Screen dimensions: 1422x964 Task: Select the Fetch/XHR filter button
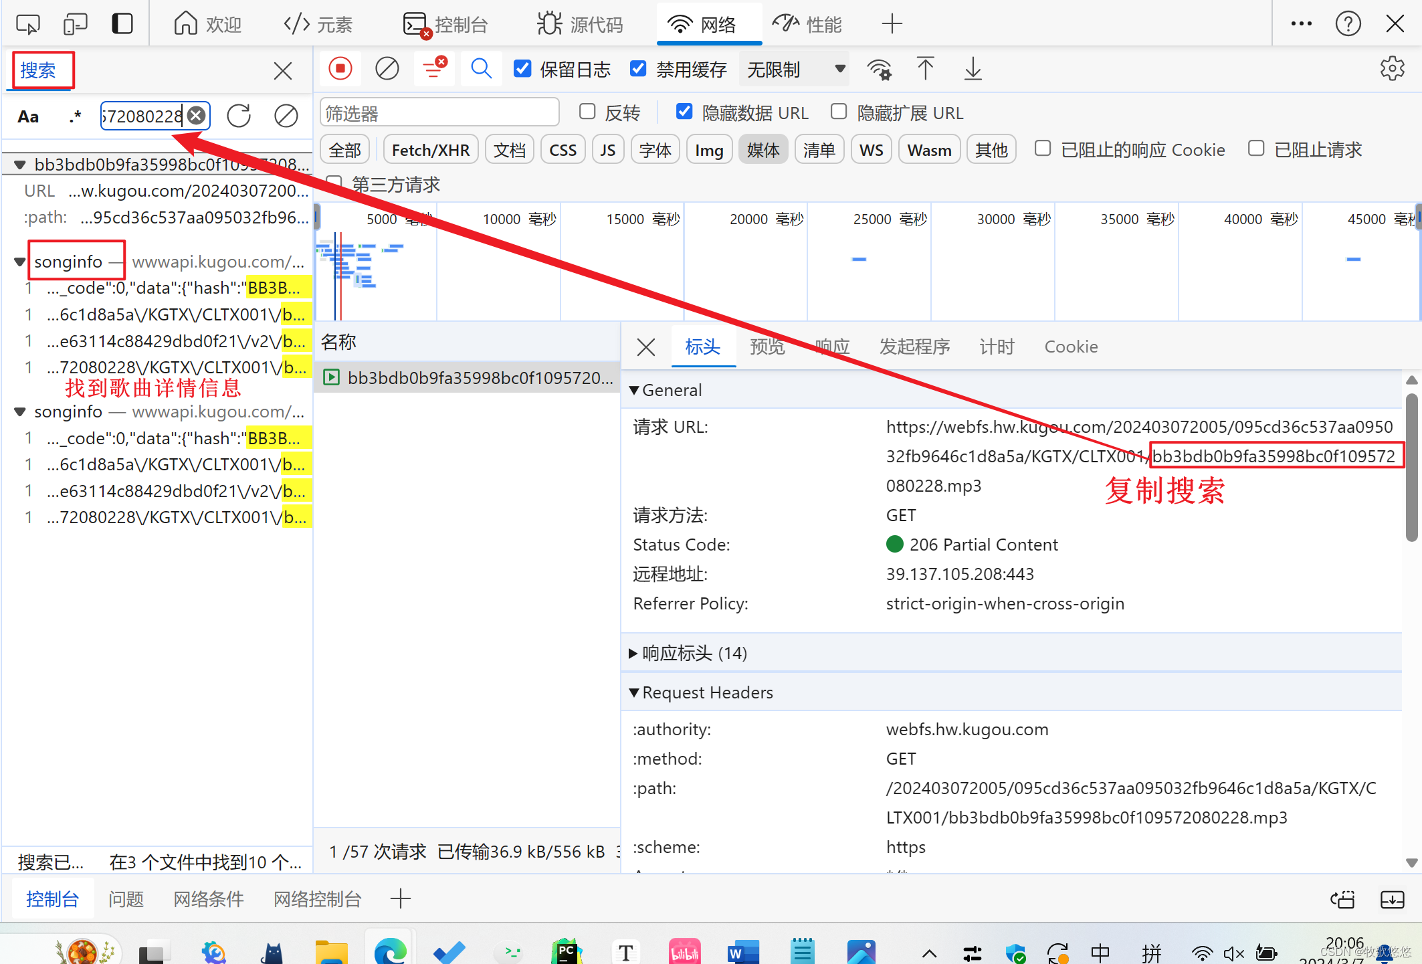(x=431, y=150)
